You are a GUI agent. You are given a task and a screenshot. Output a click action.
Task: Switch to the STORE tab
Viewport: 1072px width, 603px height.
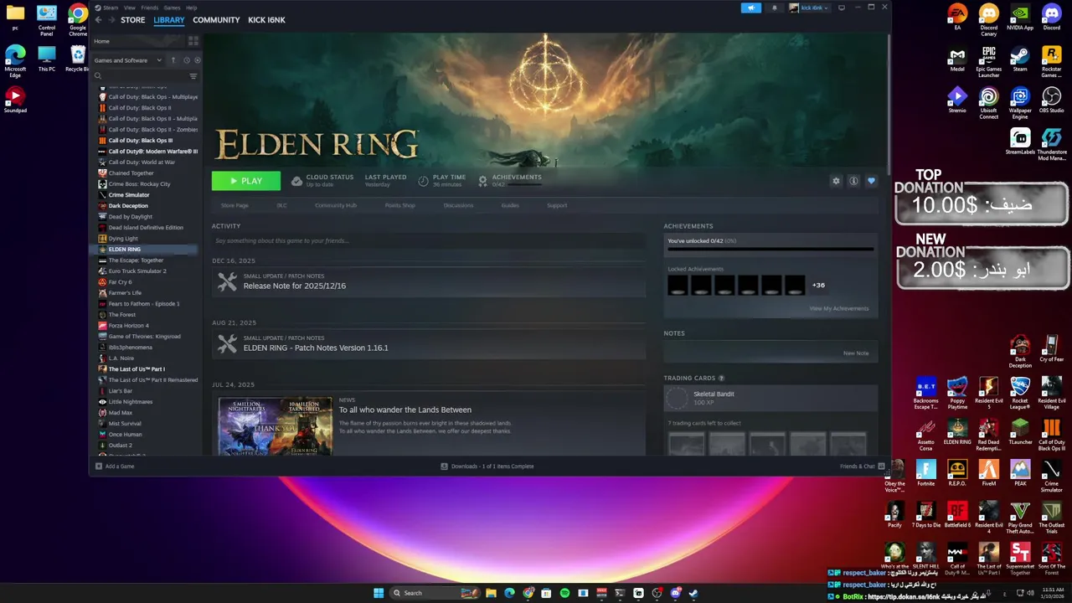click(132, 19)
